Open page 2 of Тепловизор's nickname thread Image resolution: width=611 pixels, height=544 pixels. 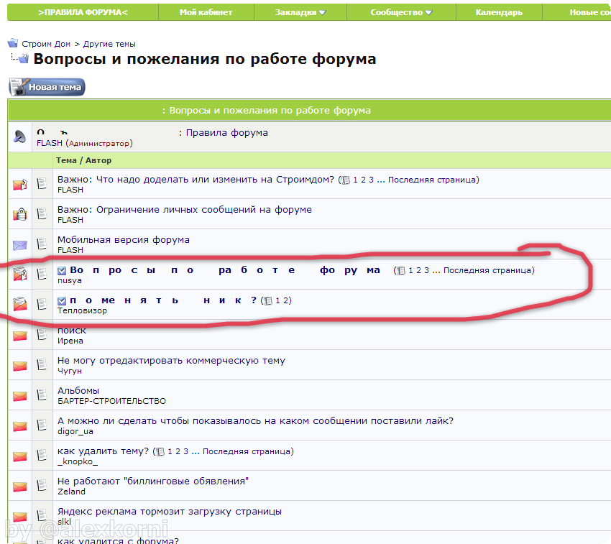pos(285,300)
